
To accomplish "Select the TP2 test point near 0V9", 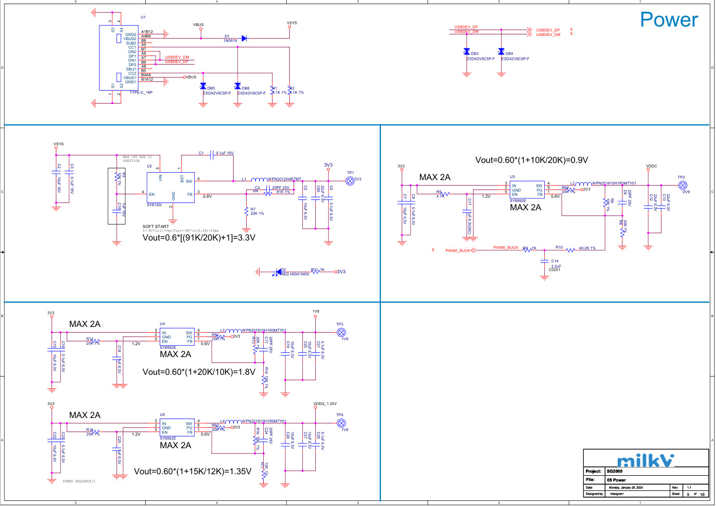I will (683, 185).
